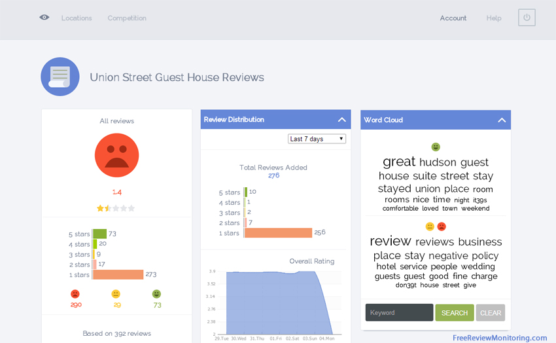The image size is (556, 343).
Task: Open the Help menu
Action: (x=494, y=18)
